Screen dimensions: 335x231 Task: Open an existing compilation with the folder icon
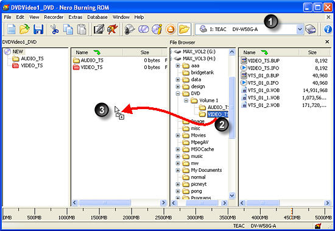(x=24, y=29)
